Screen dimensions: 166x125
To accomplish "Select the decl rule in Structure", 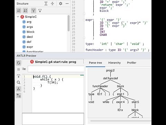I will point(30,37).
